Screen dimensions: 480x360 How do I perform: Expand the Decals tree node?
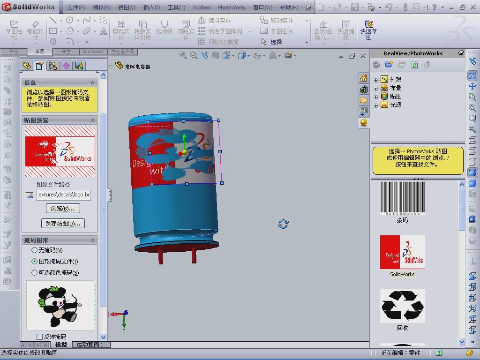(x=375, y=97)
